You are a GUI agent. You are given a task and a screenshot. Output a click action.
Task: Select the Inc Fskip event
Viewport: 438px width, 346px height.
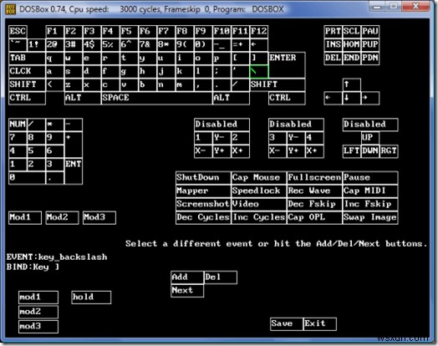pos(370,205)
